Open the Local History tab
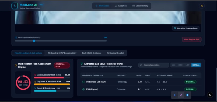This screenshot has width=217, height=102. point(140,6)
